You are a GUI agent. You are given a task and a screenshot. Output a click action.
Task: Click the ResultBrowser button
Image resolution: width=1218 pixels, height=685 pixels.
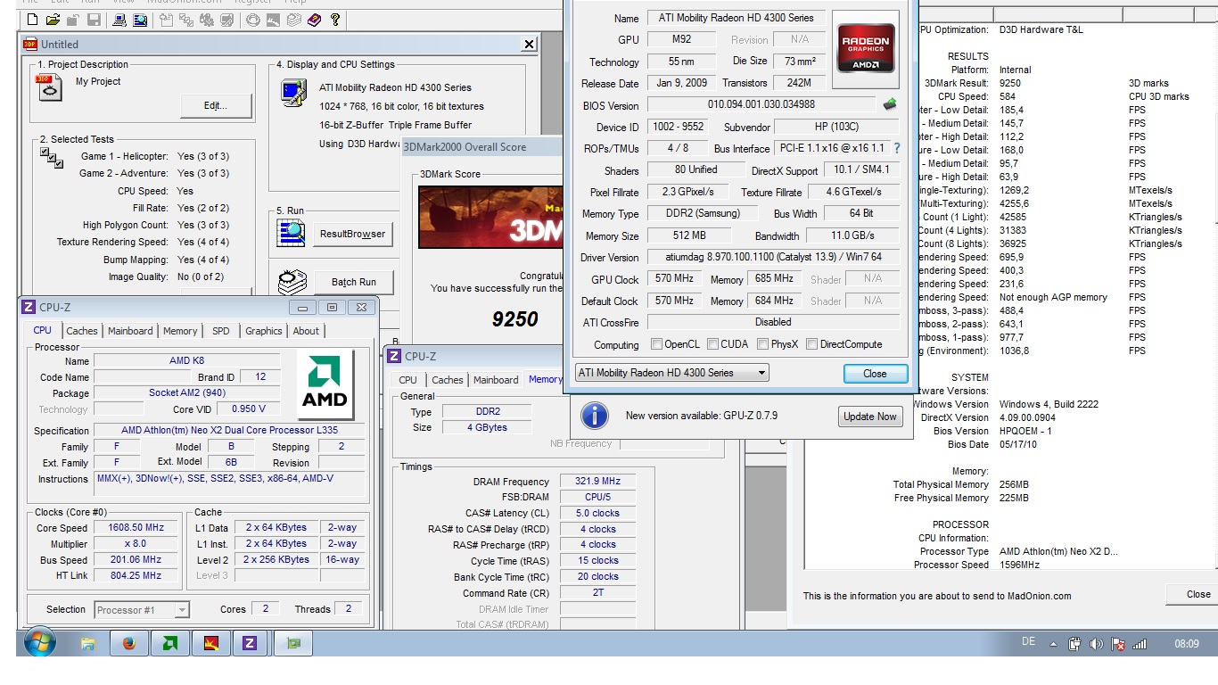pyautogui.click(x=352, y=234)
